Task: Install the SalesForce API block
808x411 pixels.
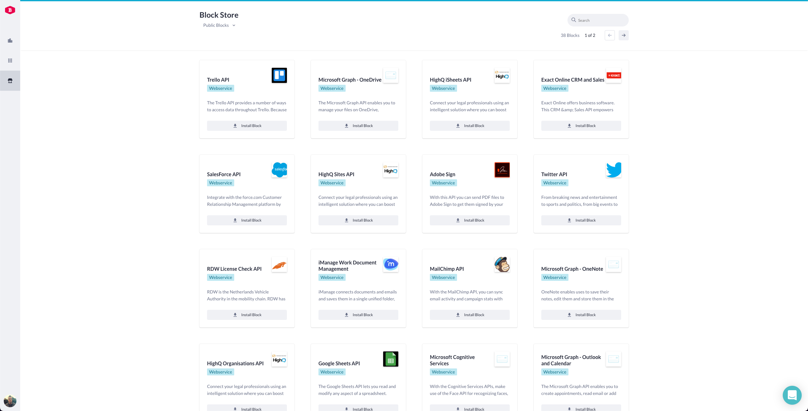Action: [x=247, y=220]
